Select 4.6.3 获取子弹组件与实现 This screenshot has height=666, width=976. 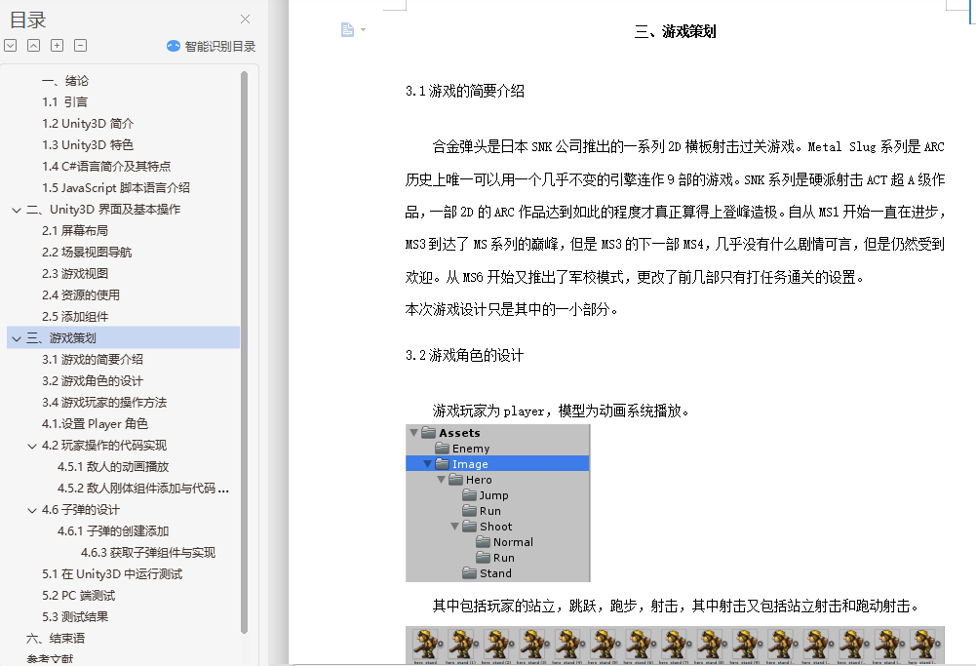tap(147, 553)
